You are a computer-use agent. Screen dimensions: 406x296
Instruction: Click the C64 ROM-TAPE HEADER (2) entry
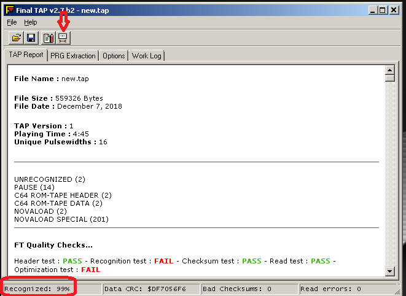tap(63, 195)
